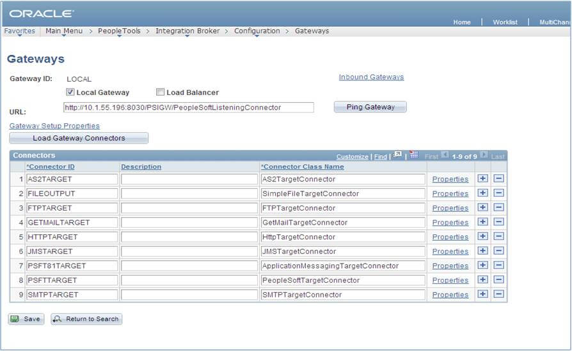
Task: Click Customize link in Connectors header
Action: [x=353, y=157]
